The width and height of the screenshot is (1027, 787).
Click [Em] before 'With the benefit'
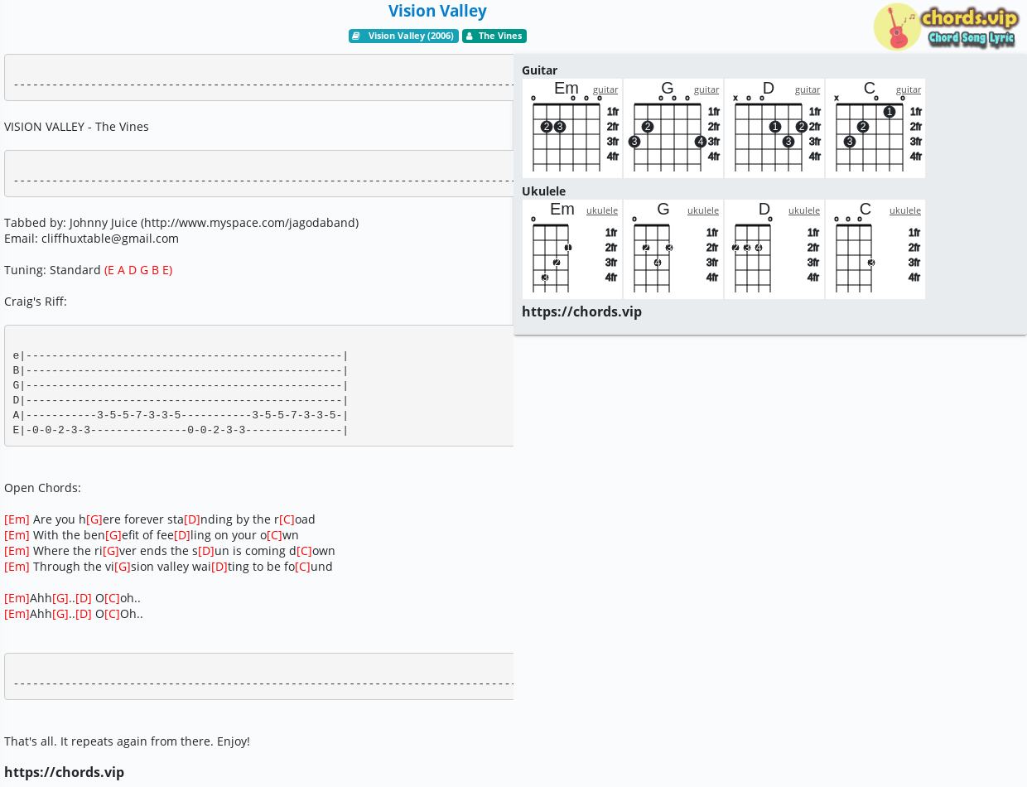click(17, 535)
